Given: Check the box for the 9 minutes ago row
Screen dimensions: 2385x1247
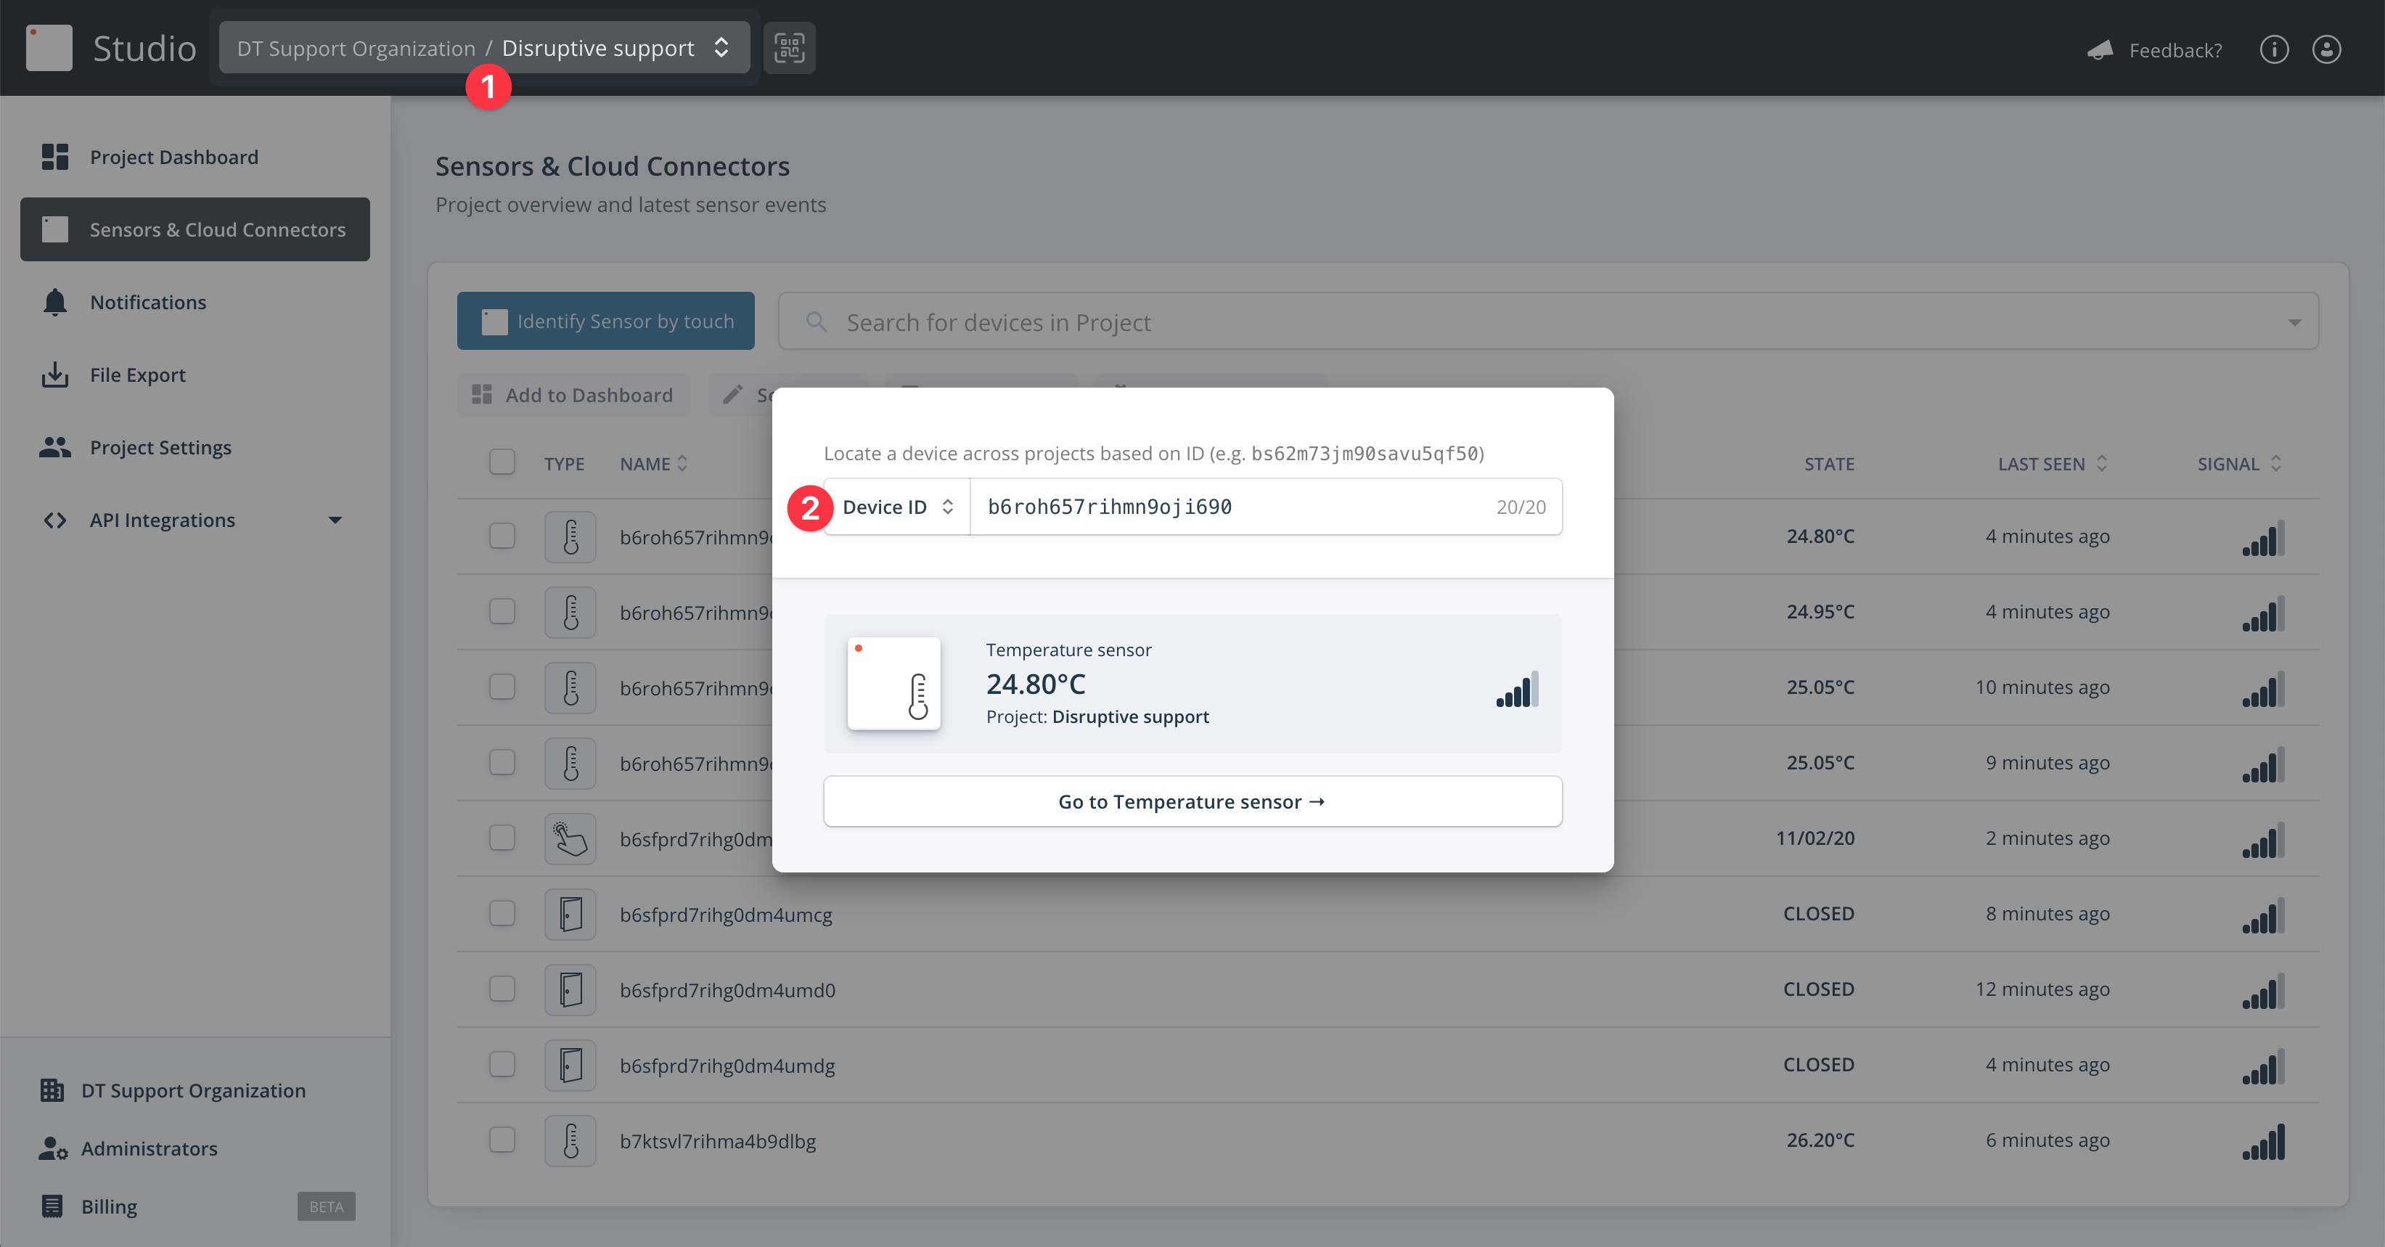Looking at the screenshot, I should tap(502, 762).
